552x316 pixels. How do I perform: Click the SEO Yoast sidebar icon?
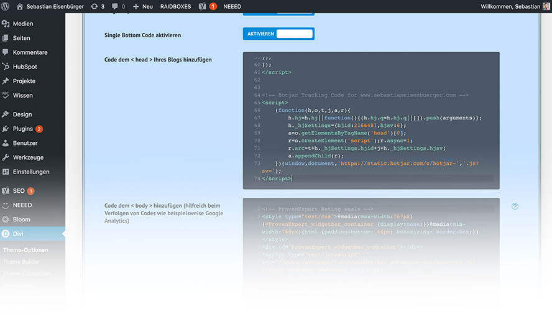click(5, 190)
